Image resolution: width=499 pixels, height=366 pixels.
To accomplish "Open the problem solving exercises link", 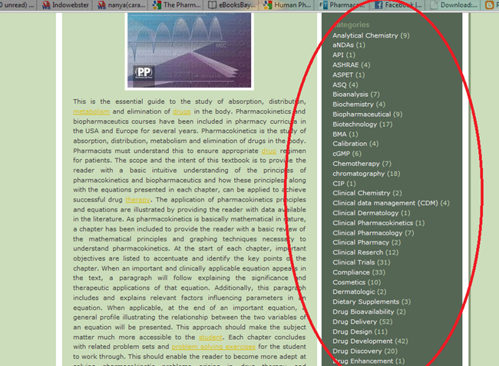I will (213, 347).
